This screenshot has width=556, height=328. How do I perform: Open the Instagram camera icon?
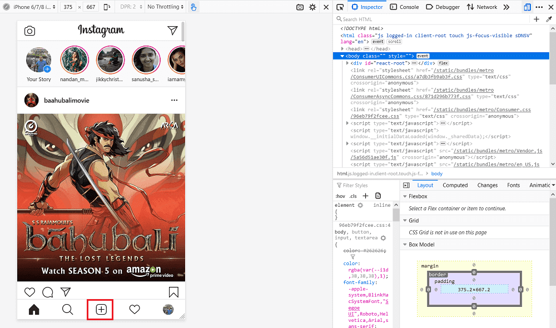tap(29, 31)
